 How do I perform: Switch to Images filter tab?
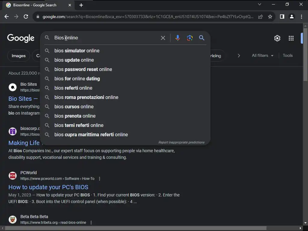pos(18,56)
